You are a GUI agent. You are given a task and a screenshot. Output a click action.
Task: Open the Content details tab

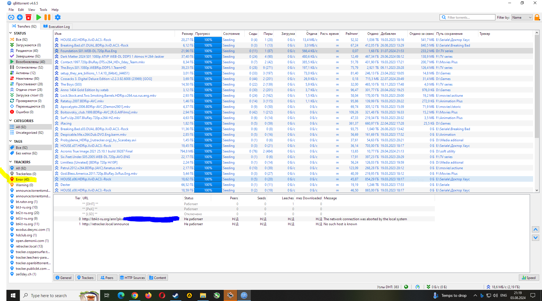pos(158,278)
